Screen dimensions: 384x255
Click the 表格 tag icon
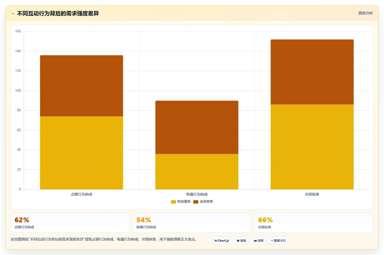tap(238, 241)
